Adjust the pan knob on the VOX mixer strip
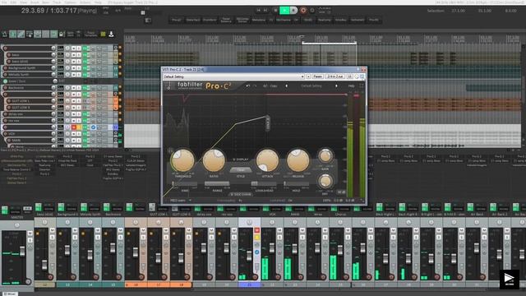The height and width of the screenshot is (296, 526). [272, 222]
